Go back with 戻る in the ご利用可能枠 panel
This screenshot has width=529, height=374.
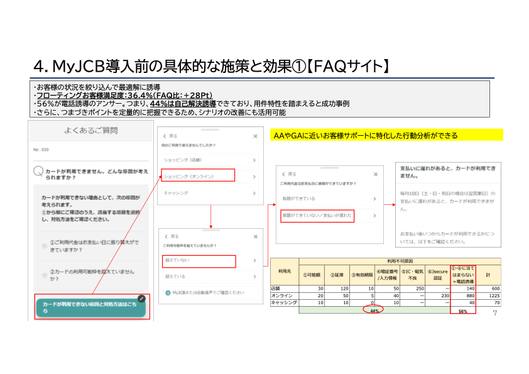(x=172, y=236)
